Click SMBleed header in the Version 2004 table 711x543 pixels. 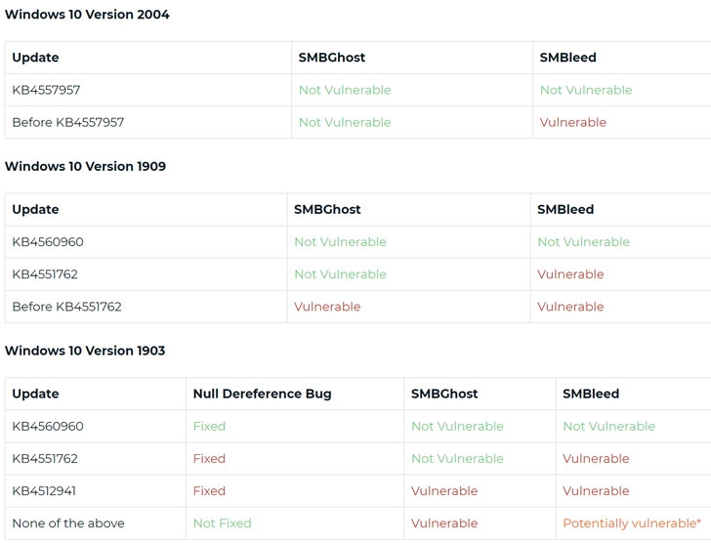point(567,58)
